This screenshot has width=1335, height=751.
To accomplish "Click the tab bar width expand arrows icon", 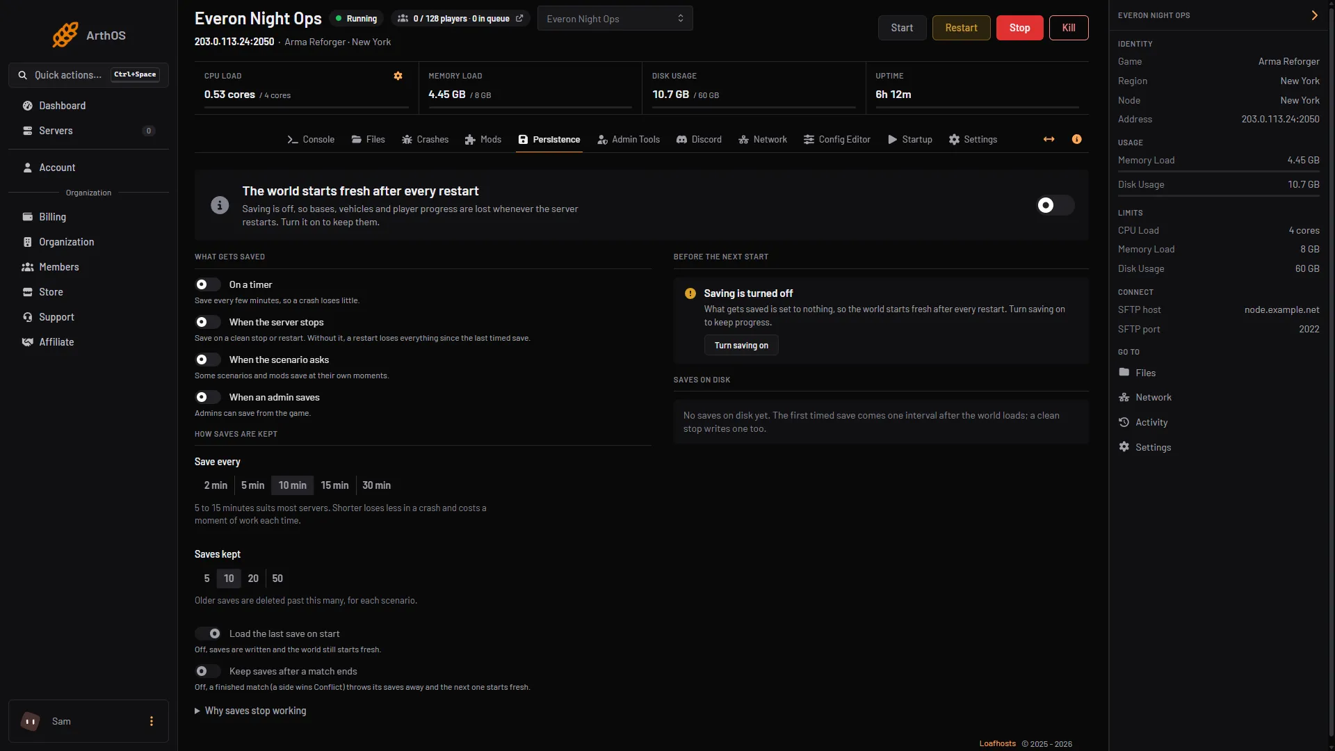I will [x=1049, y=139].
